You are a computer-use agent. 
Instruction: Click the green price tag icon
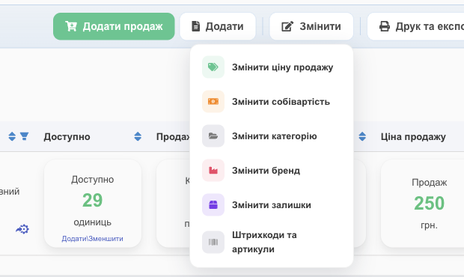click(213, 67)
